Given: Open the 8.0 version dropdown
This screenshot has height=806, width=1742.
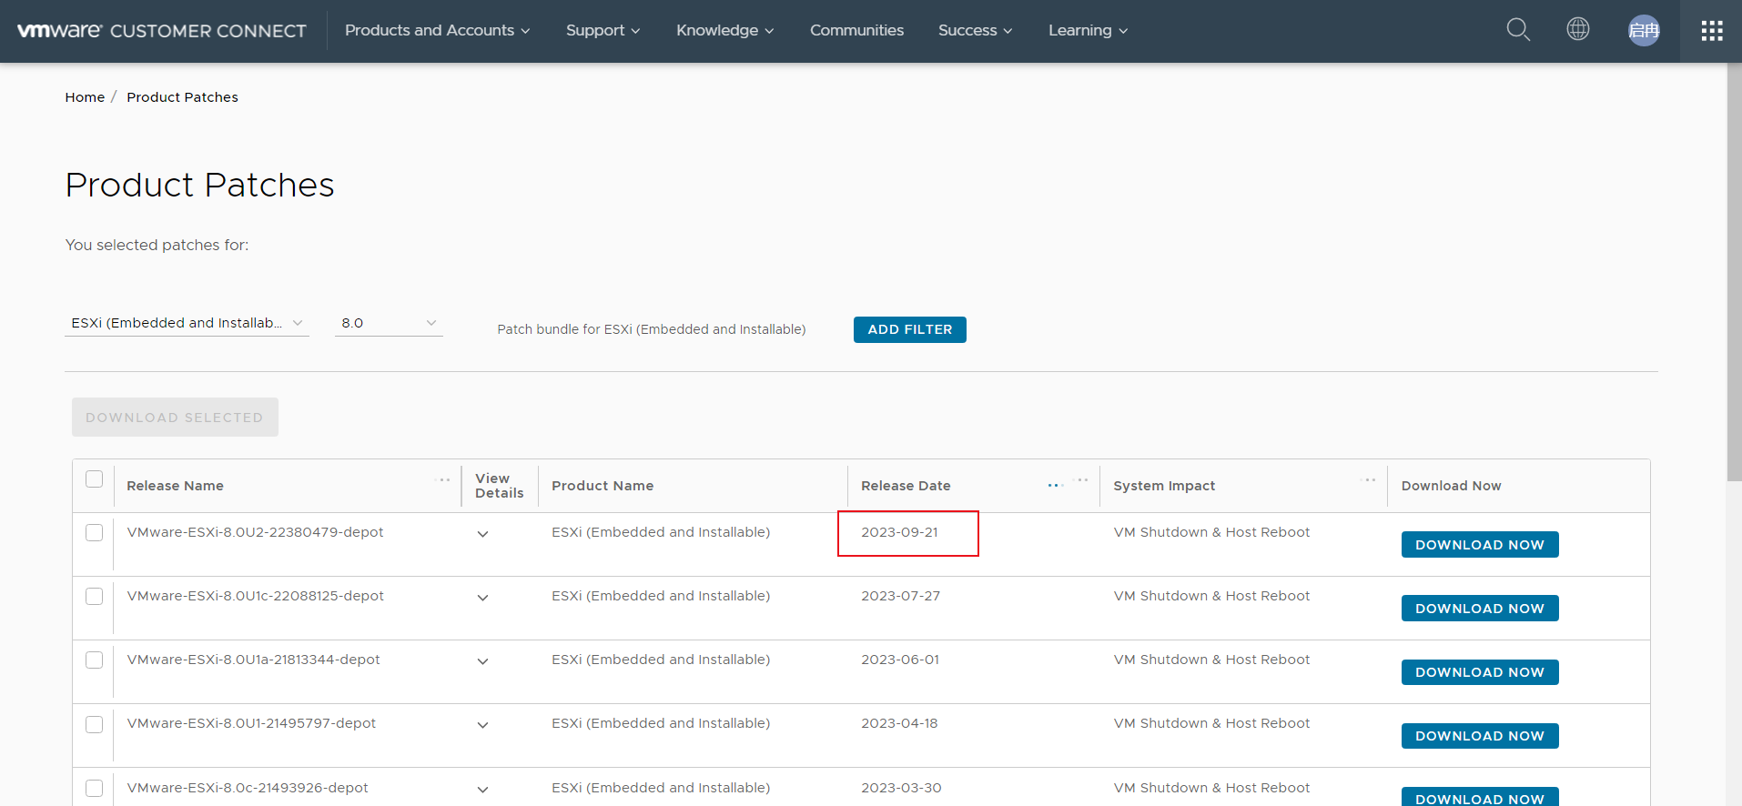Looking at the screenshot, I should pos(389,323).
